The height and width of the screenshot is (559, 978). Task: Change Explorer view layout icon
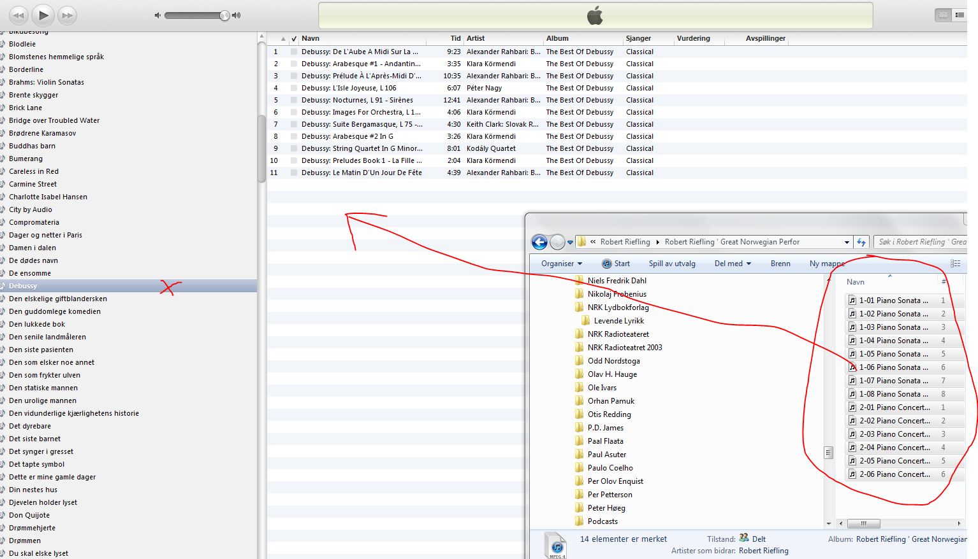(955, 264)
